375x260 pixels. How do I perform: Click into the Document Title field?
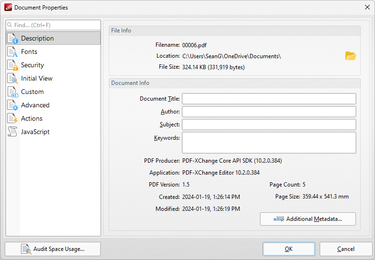click(x=269, y=99)
